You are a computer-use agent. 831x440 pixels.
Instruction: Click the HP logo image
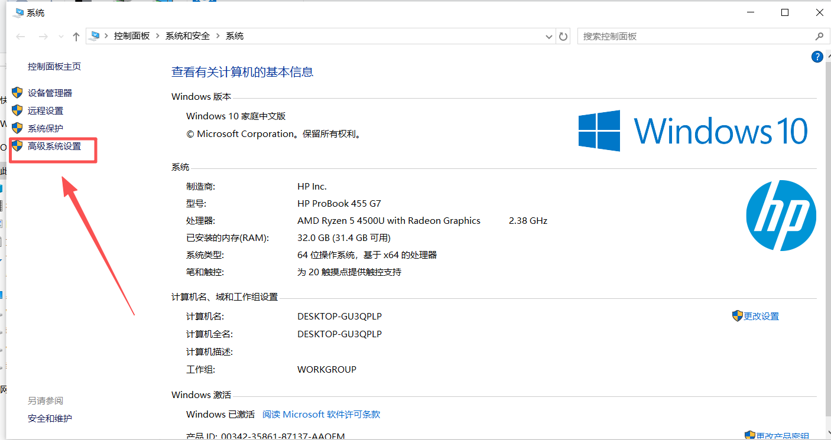pyautogui.click(x=781, y=216)
